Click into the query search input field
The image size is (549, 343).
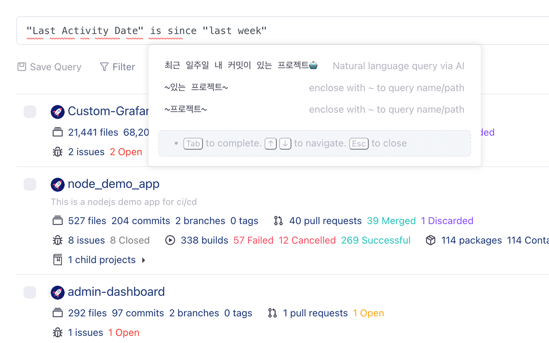point(283,30)
